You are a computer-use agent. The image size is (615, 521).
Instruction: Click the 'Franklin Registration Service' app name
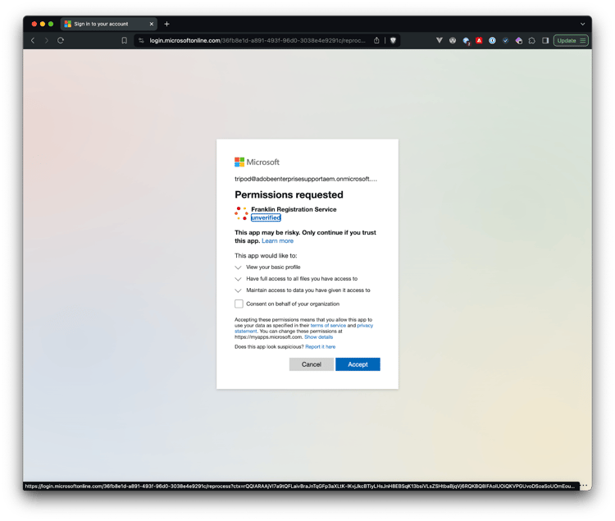(294, 209)
